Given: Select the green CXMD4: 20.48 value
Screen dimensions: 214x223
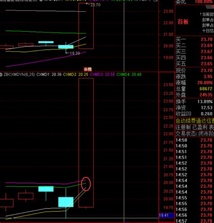Looking at the screenshot, I should [x=129, y=74].
